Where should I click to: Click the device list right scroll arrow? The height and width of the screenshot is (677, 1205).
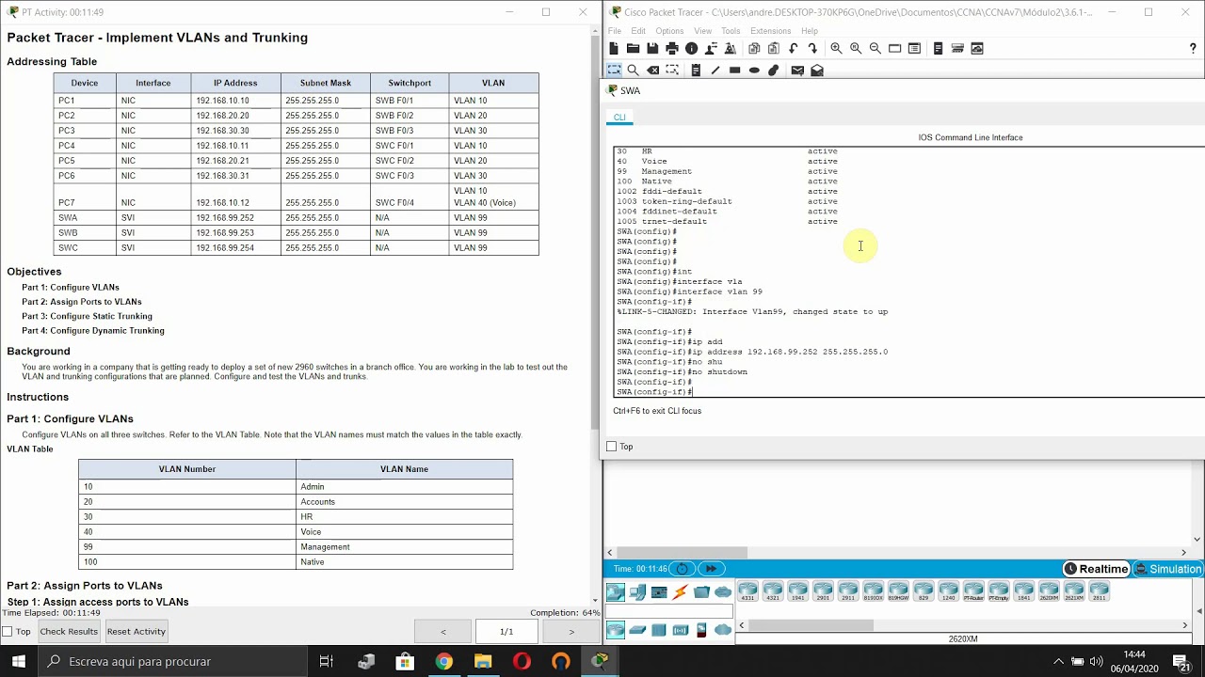(x=1185, y=625)
